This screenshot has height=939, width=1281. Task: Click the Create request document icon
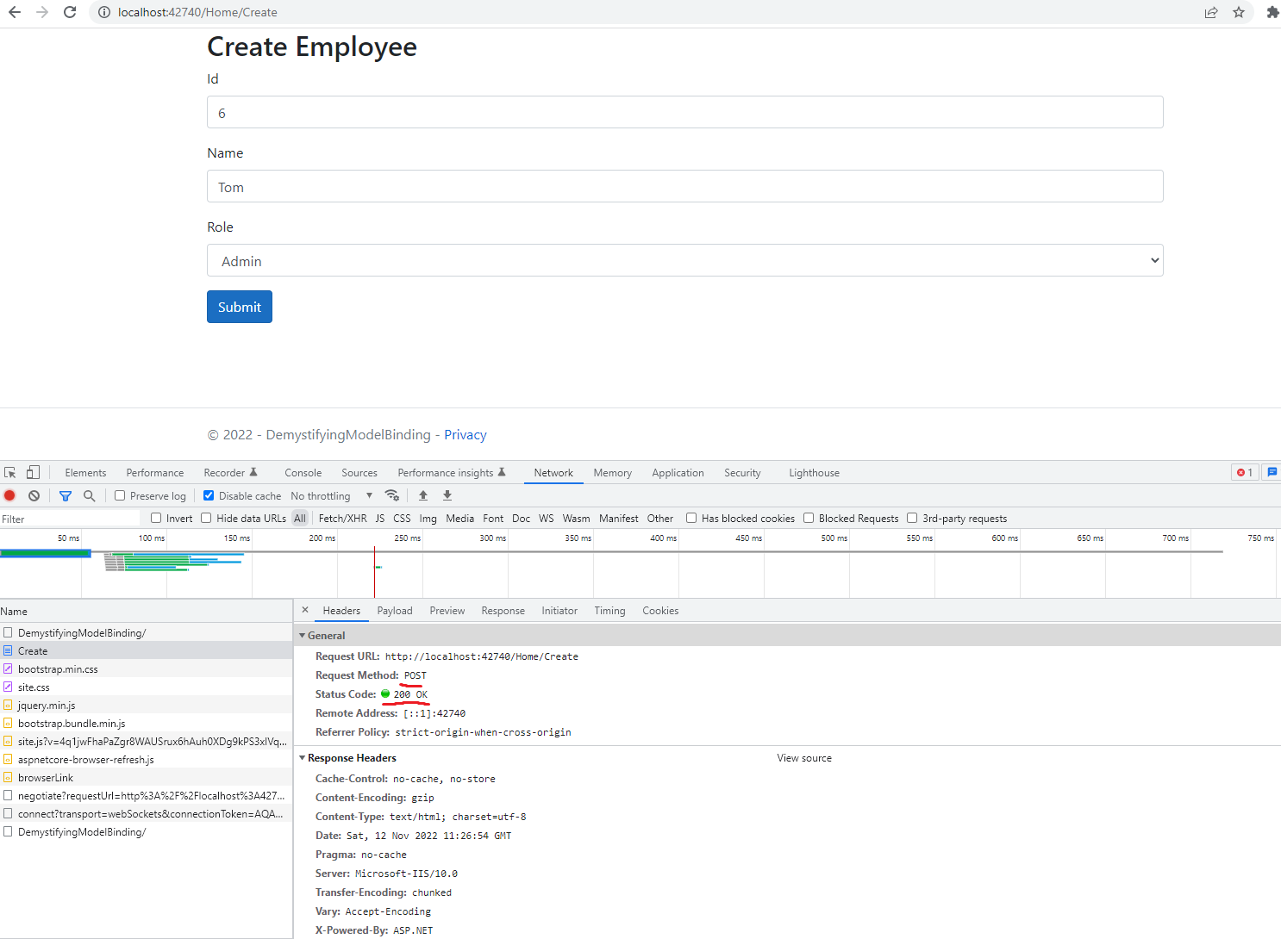click(x=8, y=650)
